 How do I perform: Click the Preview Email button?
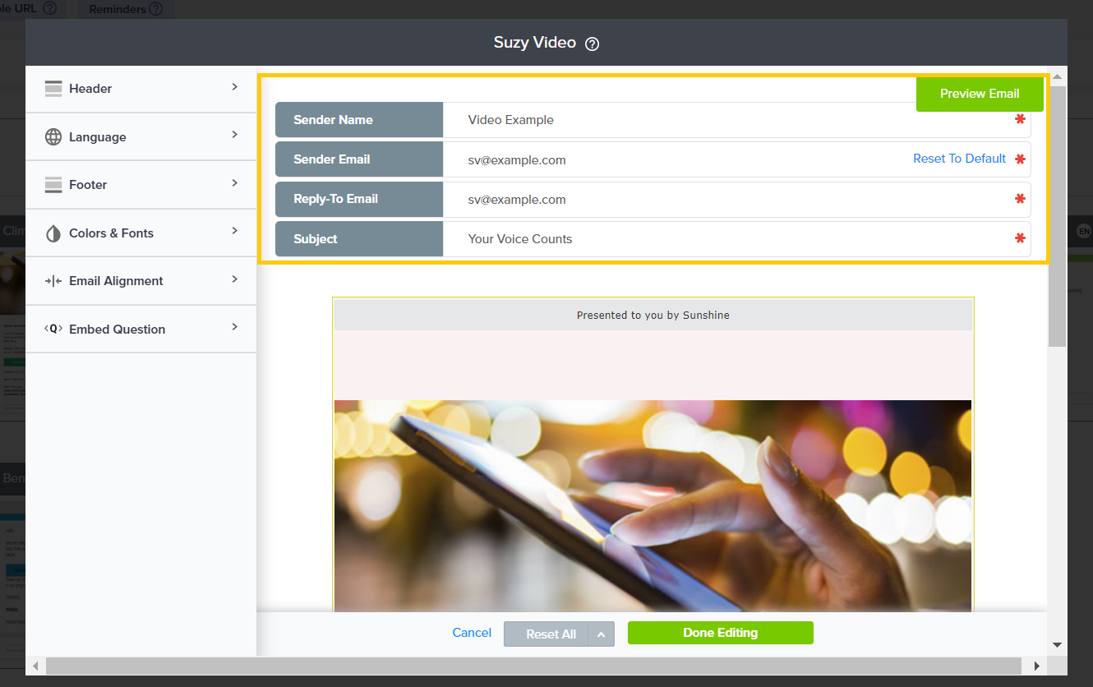tap(980, 94)
